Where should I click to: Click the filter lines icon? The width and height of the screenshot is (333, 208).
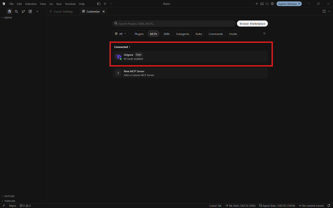coord(264,34)
